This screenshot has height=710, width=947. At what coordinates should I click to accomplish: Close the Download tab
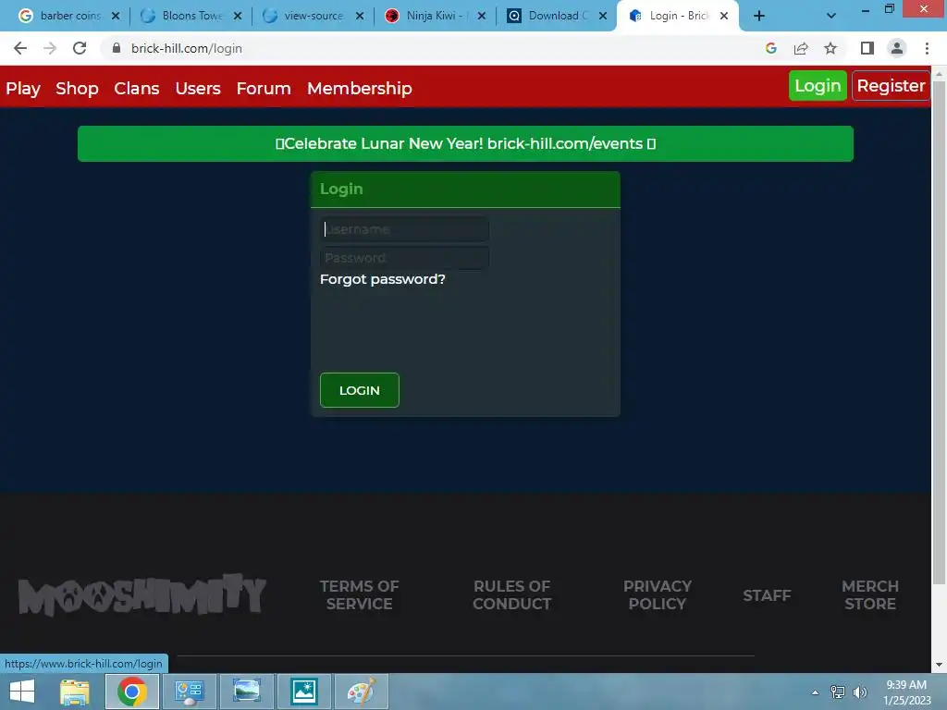coord(603,16)
